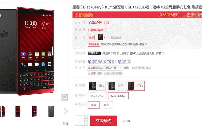Choose the 套装 purchase option
Viewport: 202px width, 131px height.
(106, 105)
